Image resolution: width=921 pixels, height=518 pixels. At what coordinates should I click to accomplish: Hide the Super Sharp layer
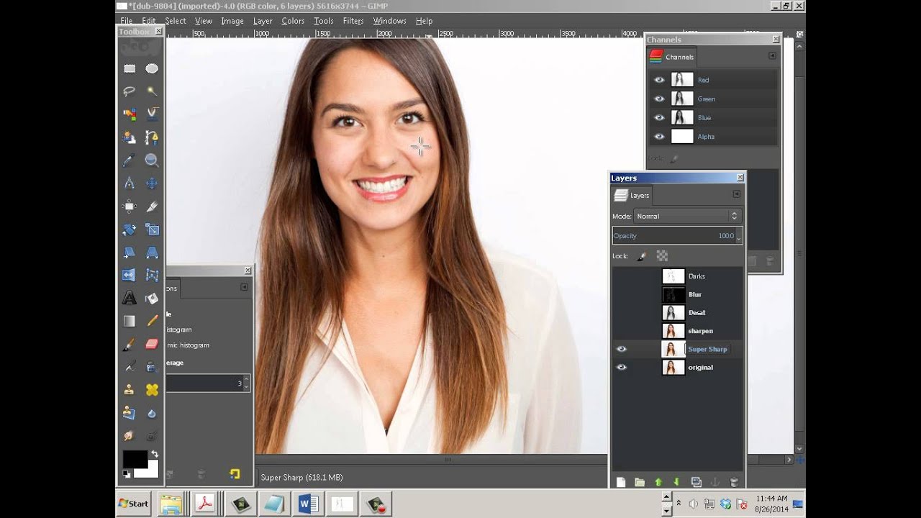622,349
